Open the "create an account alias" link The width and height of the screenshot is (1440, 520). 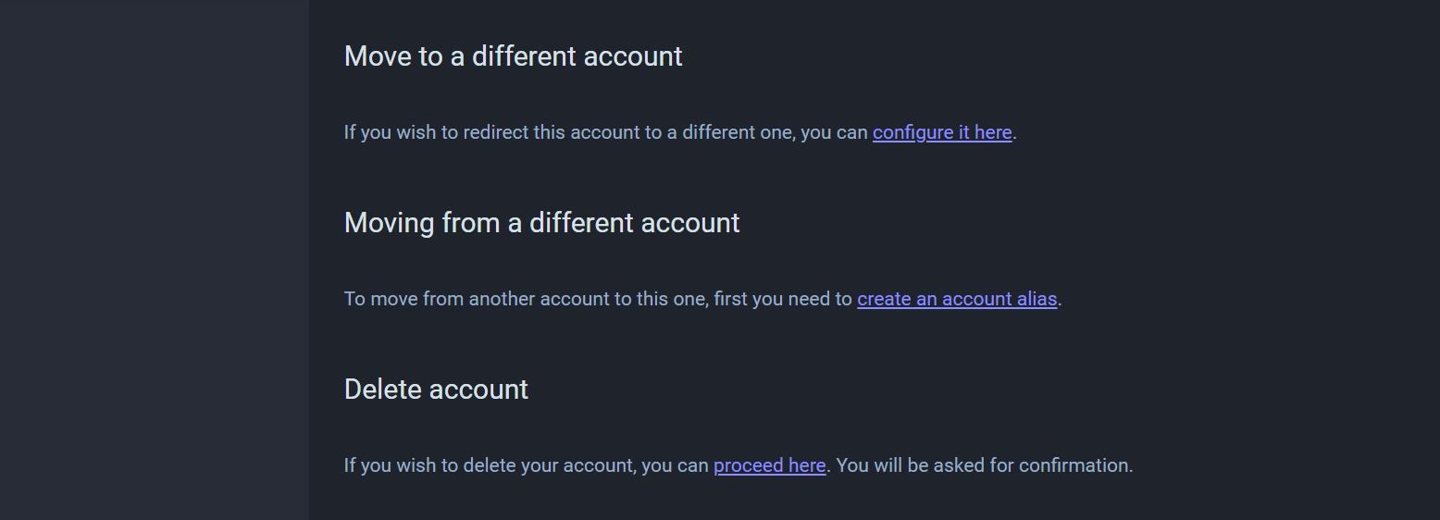(957, 299)
